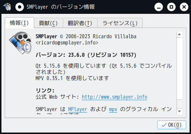Click the ricardo@smplayer.info email text

pyautogui.click(x=67, y=43)
